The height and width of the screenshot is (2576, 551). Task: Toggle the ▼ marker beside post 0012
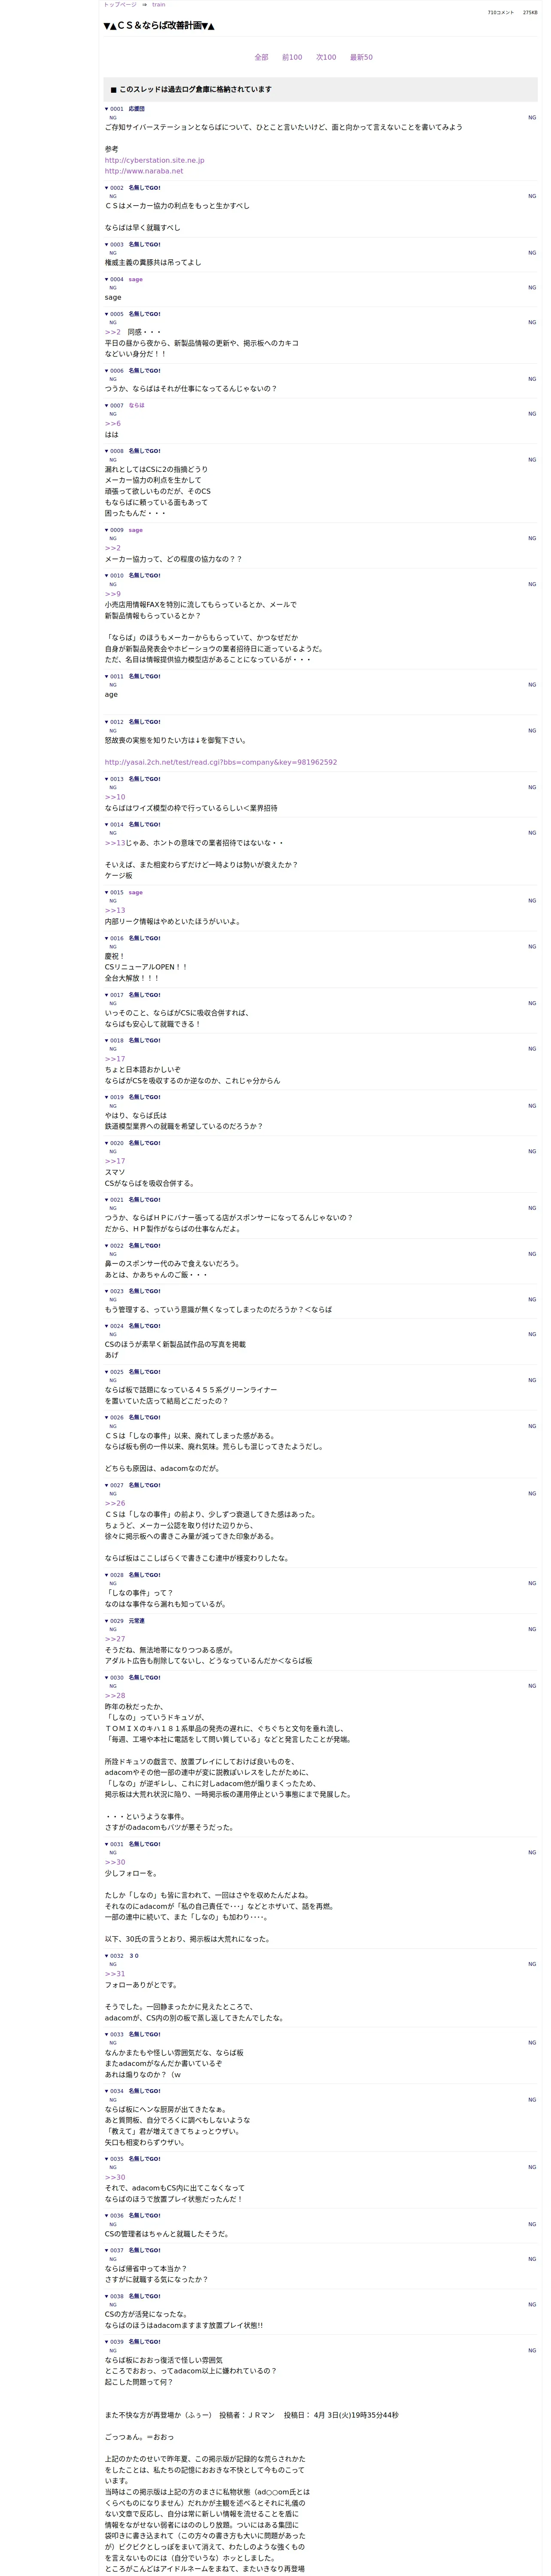107,722
